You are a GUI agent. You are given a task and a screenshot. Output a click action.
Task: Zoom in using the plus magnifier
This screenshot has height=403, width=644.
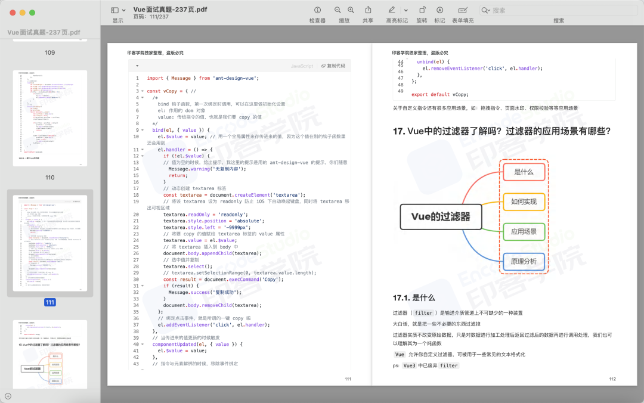pyautogui.click(x=351, y=10)
